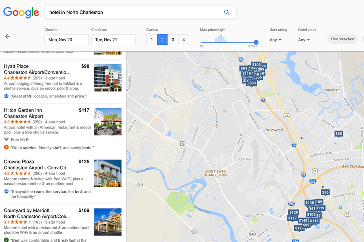
Task: Click the hotel search text field
Action: 140,12
